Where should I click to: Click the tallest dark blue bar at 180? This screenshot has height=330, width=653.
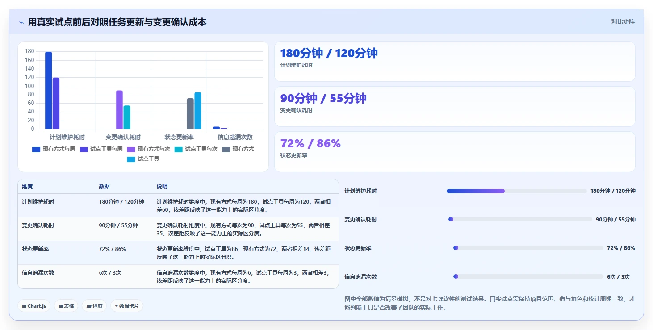48,90
